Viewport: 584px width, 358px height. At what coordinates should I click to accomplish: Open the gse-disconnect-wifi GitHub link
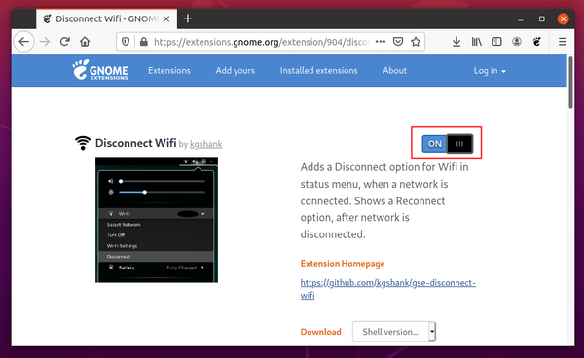pyautogui.click(x=388, y=289)
